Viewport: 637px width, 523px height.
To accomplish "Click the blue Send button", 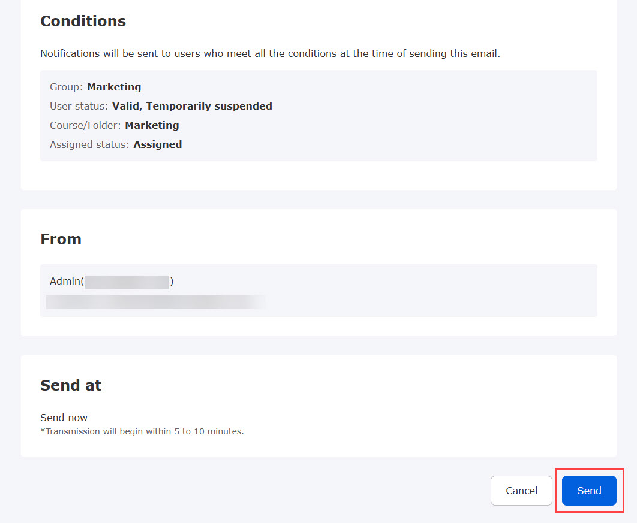I will (x=589, y=491).
